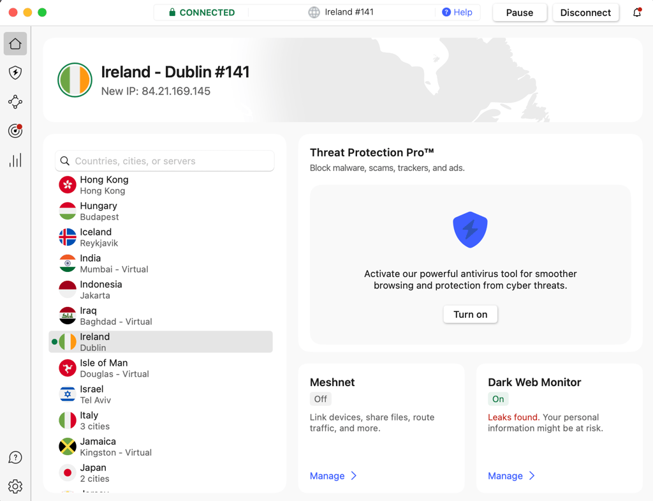653x501 pixels.
Task: Select the highlighted Ireland Dublin row
Action: pos(161,342)
